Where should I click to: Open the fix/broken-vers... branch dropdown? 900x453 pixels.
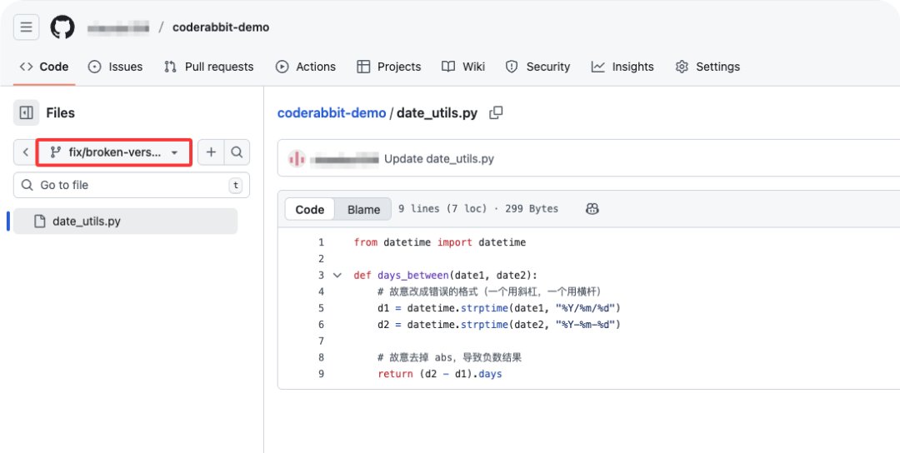[x=113, y=152]
